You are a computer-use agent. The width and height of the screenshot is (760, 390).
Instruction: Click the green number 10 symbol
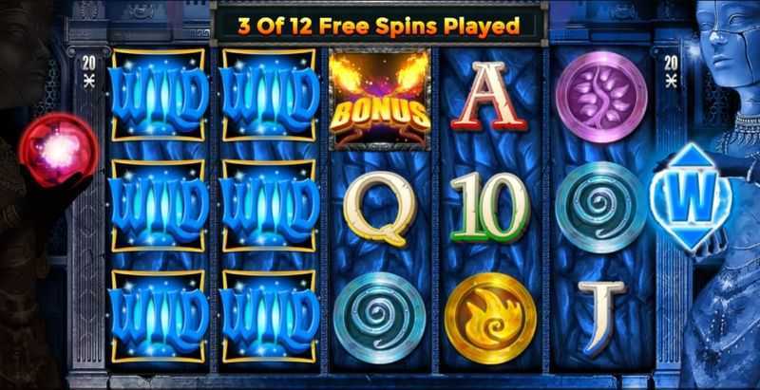point(490,207)
